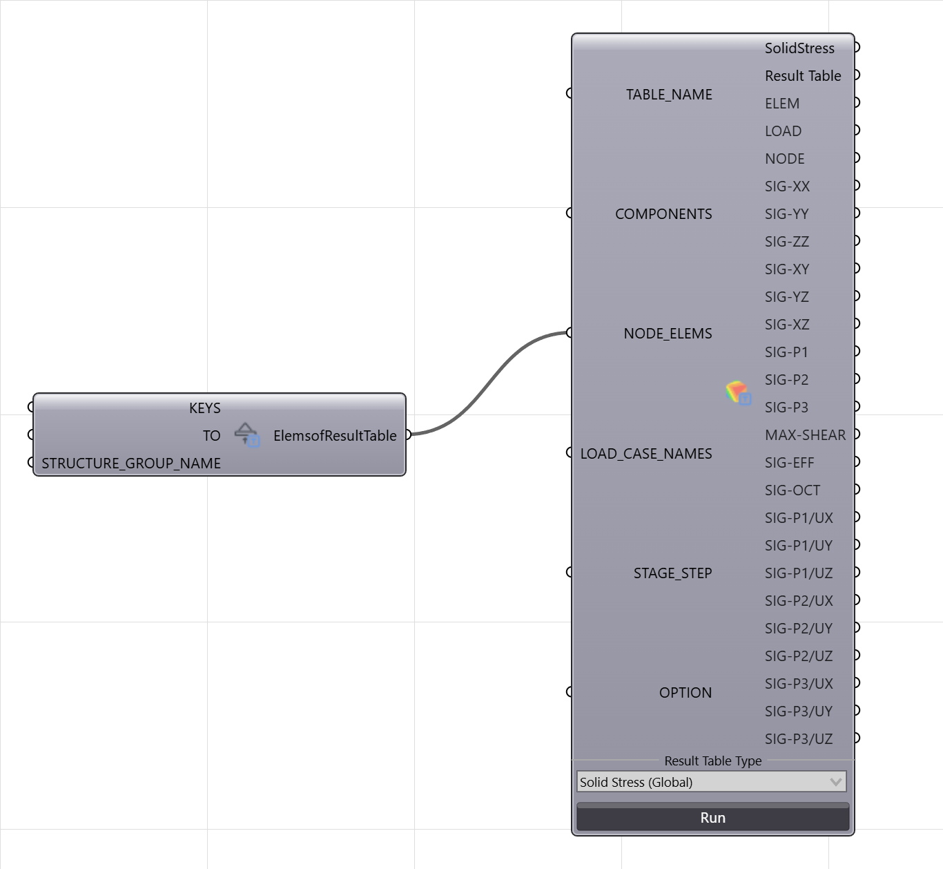Select the COMPONENTS input parameter
The width and height of the screenshot is (943, 869).
coord(663,213)
